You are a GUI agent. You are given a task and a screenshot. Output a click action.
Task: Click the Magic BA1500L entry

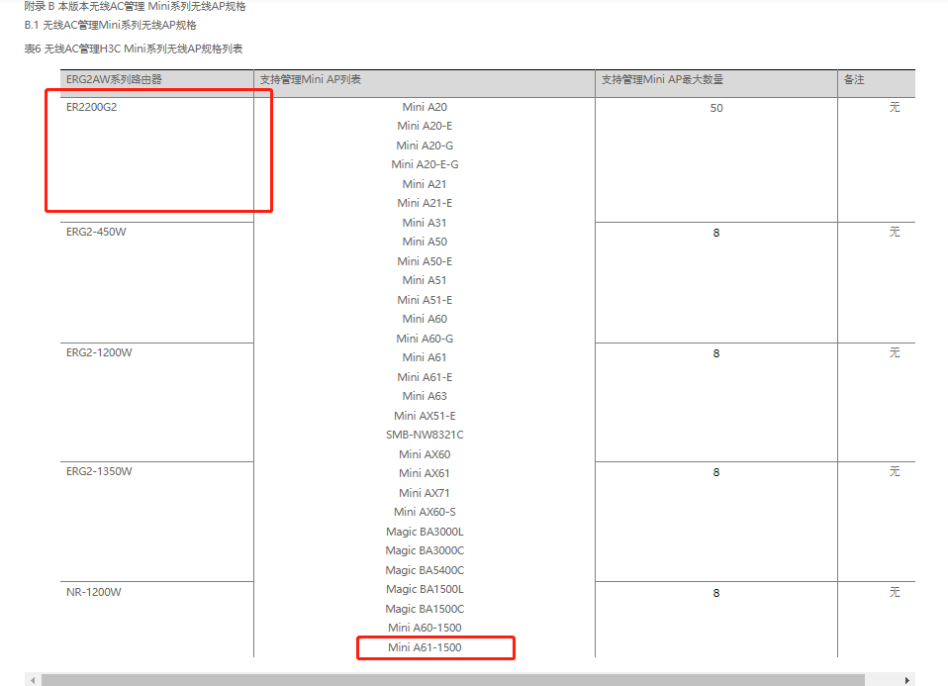pos(425,589)
